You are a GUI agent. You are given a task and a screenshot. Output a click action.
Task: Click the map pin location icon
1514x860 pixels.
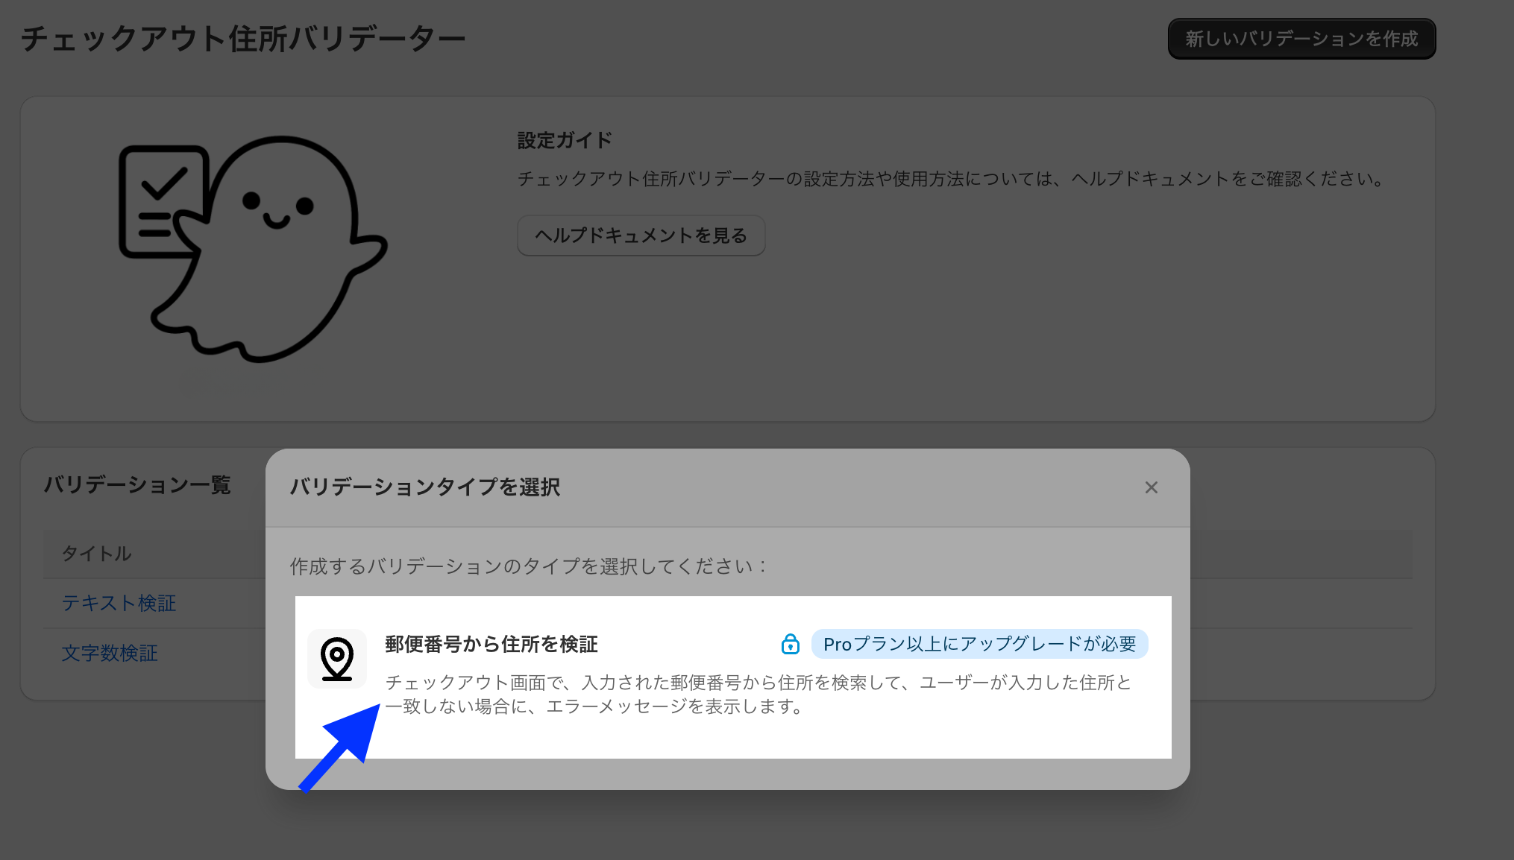[x=337, y=659]
